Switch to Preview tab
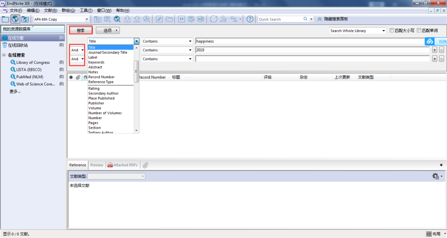The image size is (447, 238). point(96,165)
